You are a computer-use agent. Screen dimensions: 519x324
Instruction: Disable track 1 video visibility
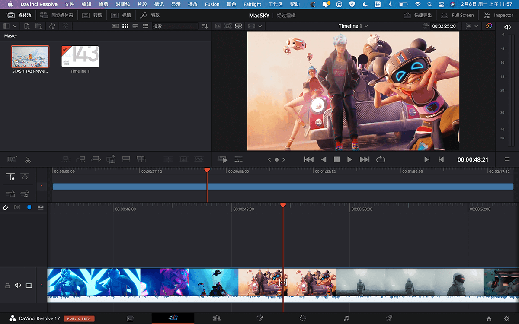29,286
